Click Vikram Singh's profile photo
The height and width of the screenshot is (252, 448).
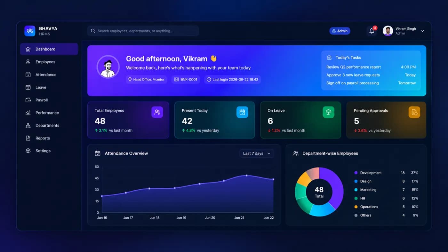pyautogui.click(x=388, y=31)
